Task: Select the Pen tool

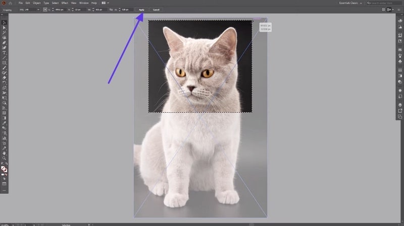Action: tap(4, 43)
